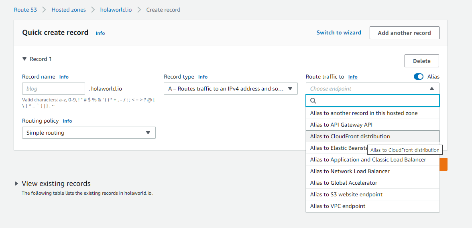Close the Choose endpoint dropdown
Image resolution: width=472 pixels, height=228 pixels.
tap(372, 89)
